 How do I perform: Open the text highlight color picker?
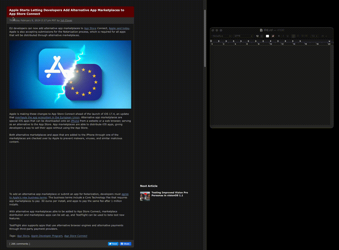273,36
